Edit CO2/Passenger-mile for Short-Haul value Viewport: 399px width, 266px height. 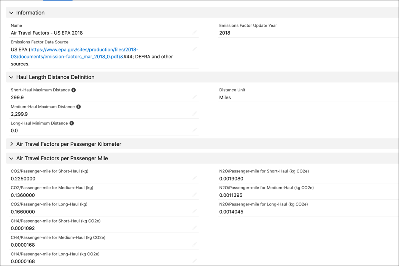tap(195, 178)
